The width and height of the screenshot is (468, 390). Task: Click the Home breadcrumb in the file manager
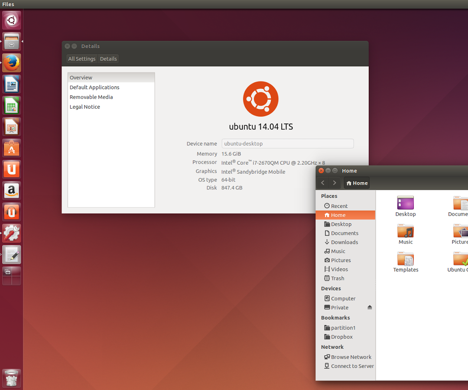click(357, 183)
